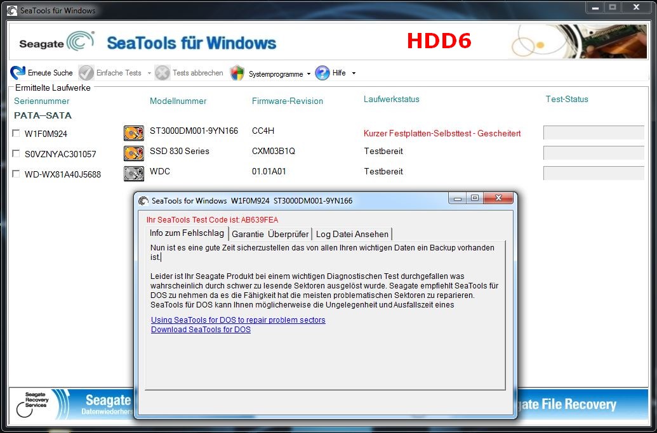657x433 pixels.
Task: Maximize the SeaTools for Windows dialog
Action: [475, 198]
